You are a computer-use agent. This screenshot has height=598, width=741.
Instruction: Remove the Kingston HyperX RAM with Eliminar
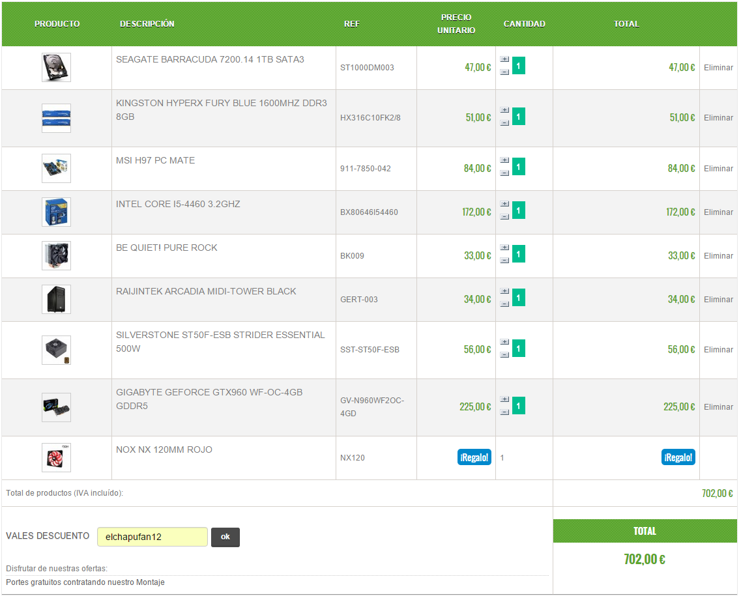coord(718,118)
